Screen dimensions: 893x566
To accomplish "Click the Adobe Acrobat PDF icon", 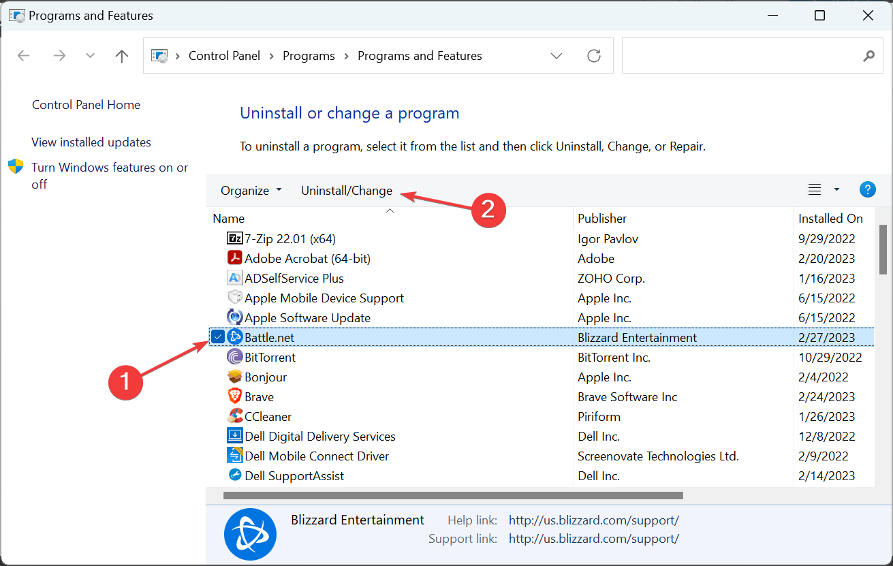I will click(x=234, y=259).
